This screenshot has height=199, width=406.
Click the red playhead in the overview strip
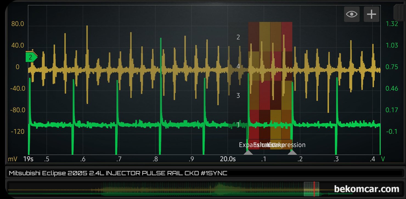tap(314, 189)
